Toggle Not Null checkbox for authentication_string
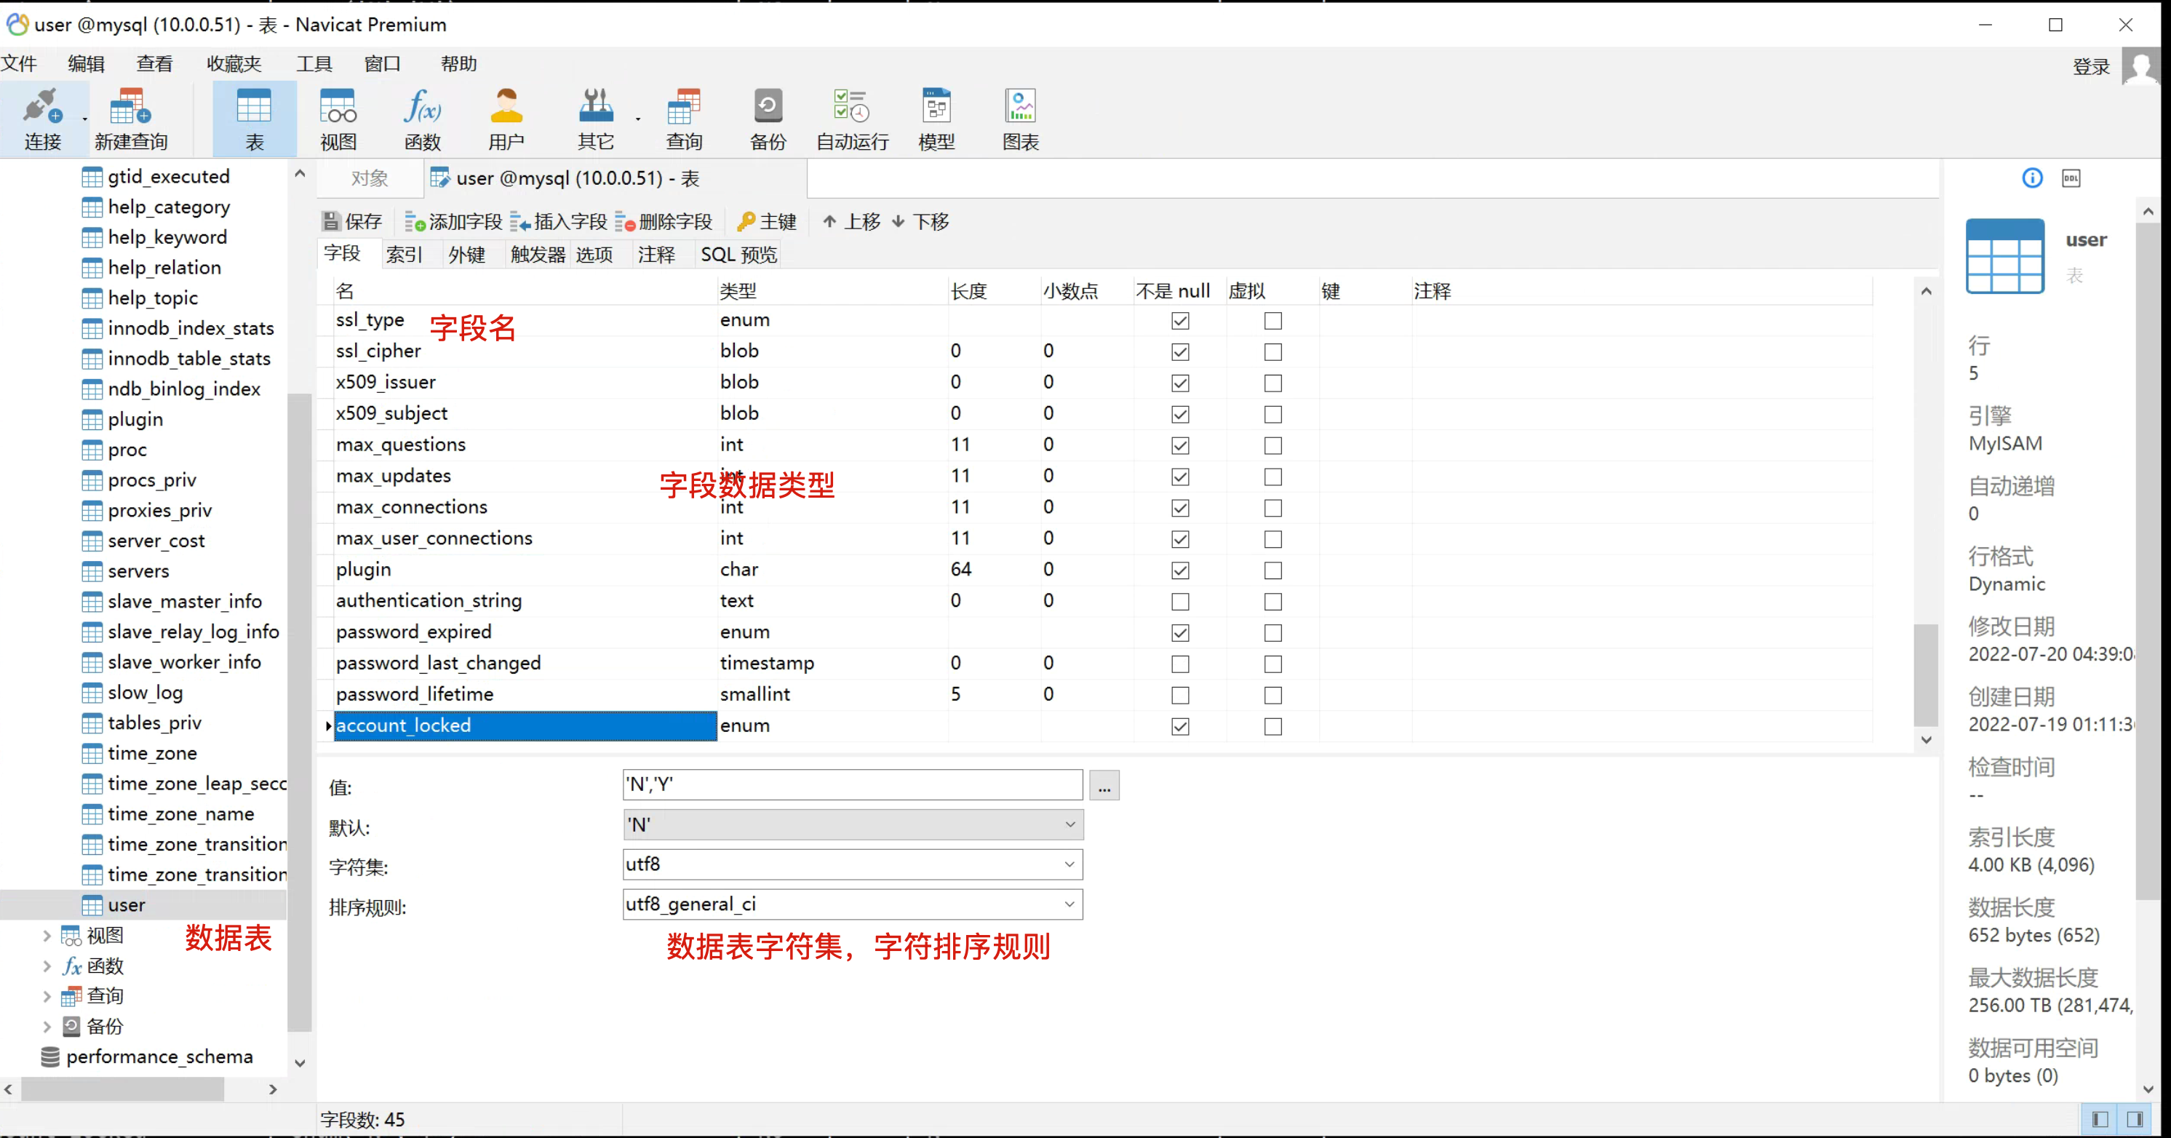 pos(1180,602)
